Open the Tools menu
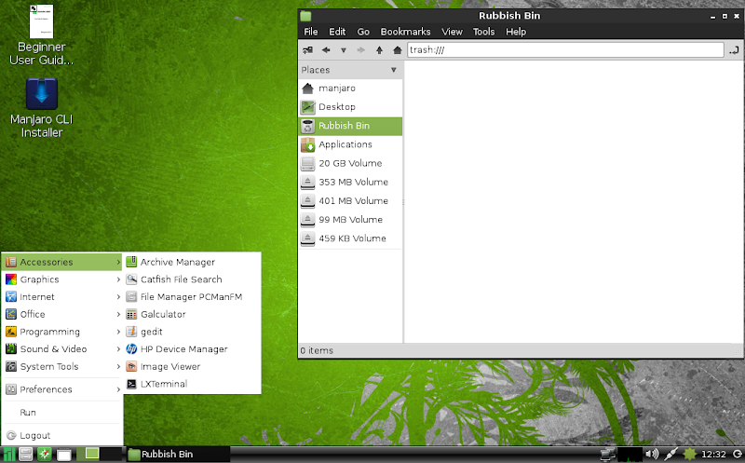The height and width of the screenshot is (463, 745). tap(483, 32)
